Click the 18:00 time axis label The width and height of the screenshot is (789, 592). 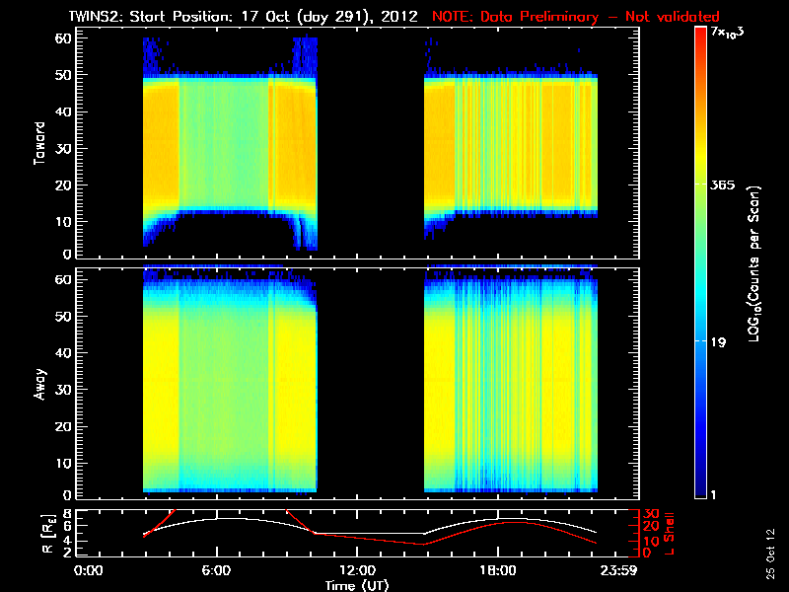(x=498, y=571)
